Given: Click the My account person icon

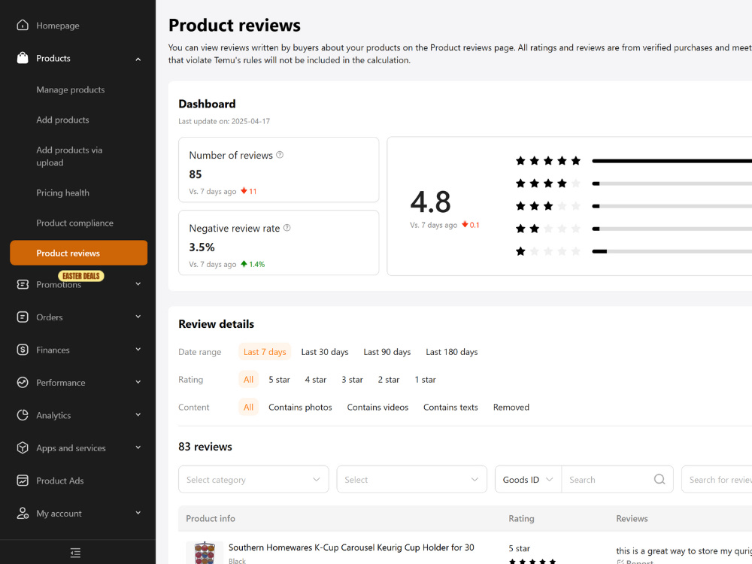Looking at the screenshot, I should pyautogui.click(x=23, y=513).
